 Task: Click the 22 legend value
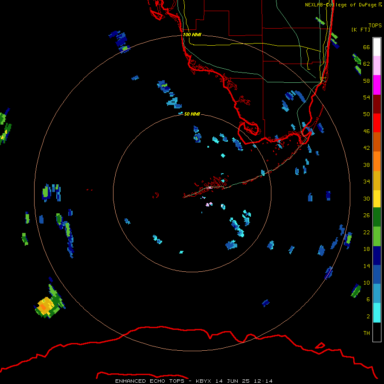pyautogui.click(x=367, y=232)
